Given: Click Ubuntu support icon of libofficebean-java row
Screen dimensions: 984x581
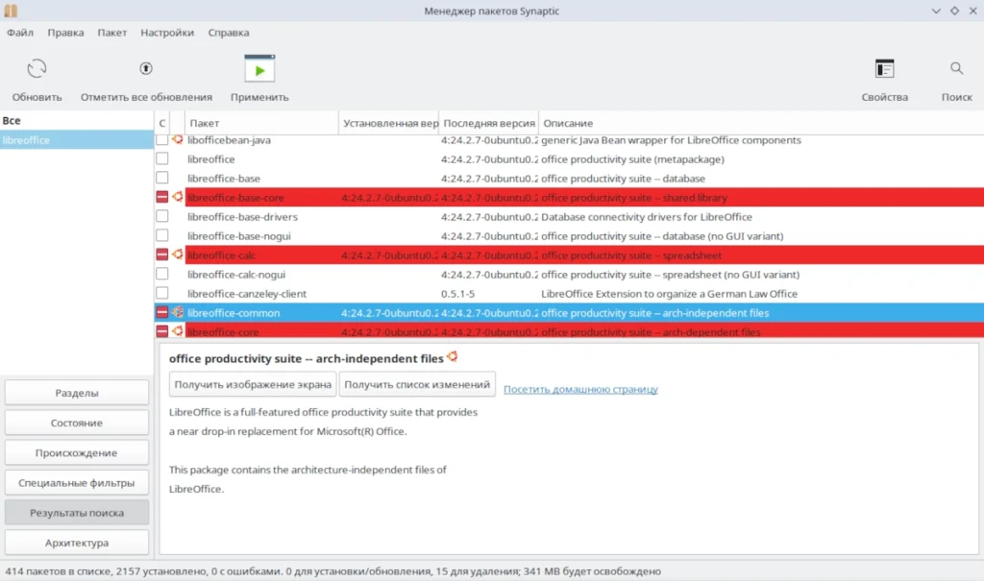Looking at the screenshot, I should click(178, 139).
